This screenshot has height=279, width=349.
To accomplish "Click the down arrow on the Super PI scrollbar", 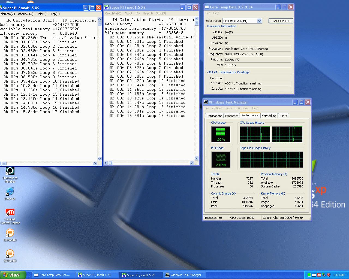I will pyautogui.click(x=100, y=159).
